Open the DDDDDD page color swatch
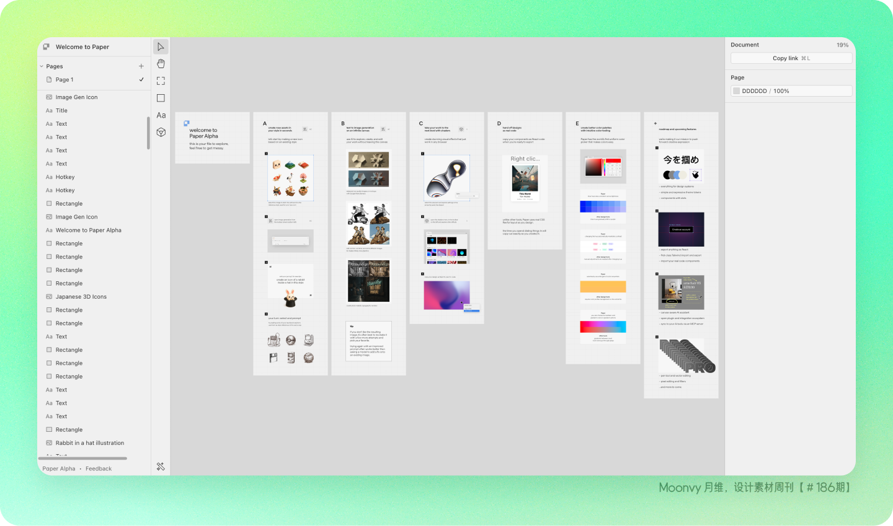 click(736, 91)
